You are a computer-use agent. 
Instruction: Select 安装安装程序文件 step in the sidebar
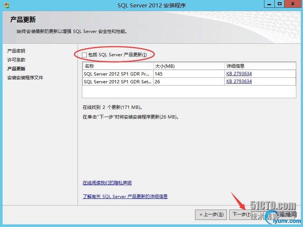tap(25, 78)
